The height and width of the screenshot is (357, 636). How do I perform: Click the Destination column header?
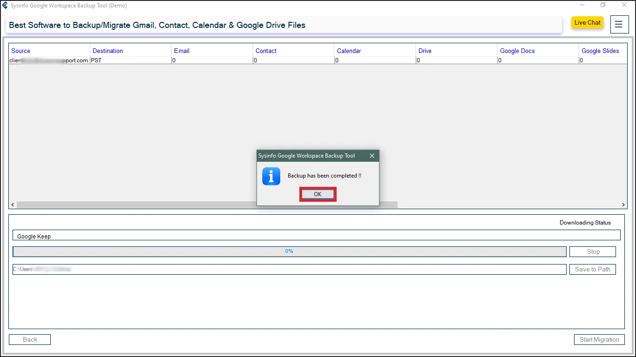[x=108, y=51]
